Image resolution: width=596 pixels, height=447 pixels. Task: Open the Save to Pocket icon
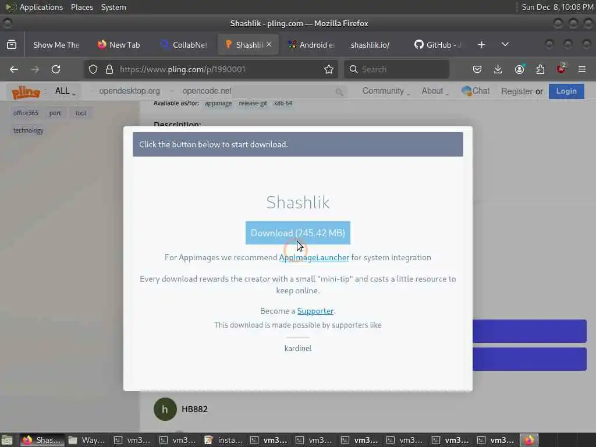(x=477, y=69)
